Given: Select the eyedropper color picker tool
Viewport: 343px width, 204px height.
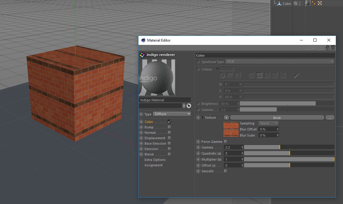Looking at the screenshot, I should [x=297, y=75].
